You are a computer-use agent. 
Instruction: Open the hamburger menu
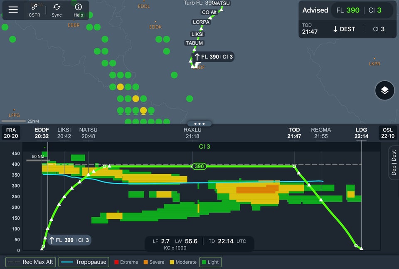click(13, 10)
